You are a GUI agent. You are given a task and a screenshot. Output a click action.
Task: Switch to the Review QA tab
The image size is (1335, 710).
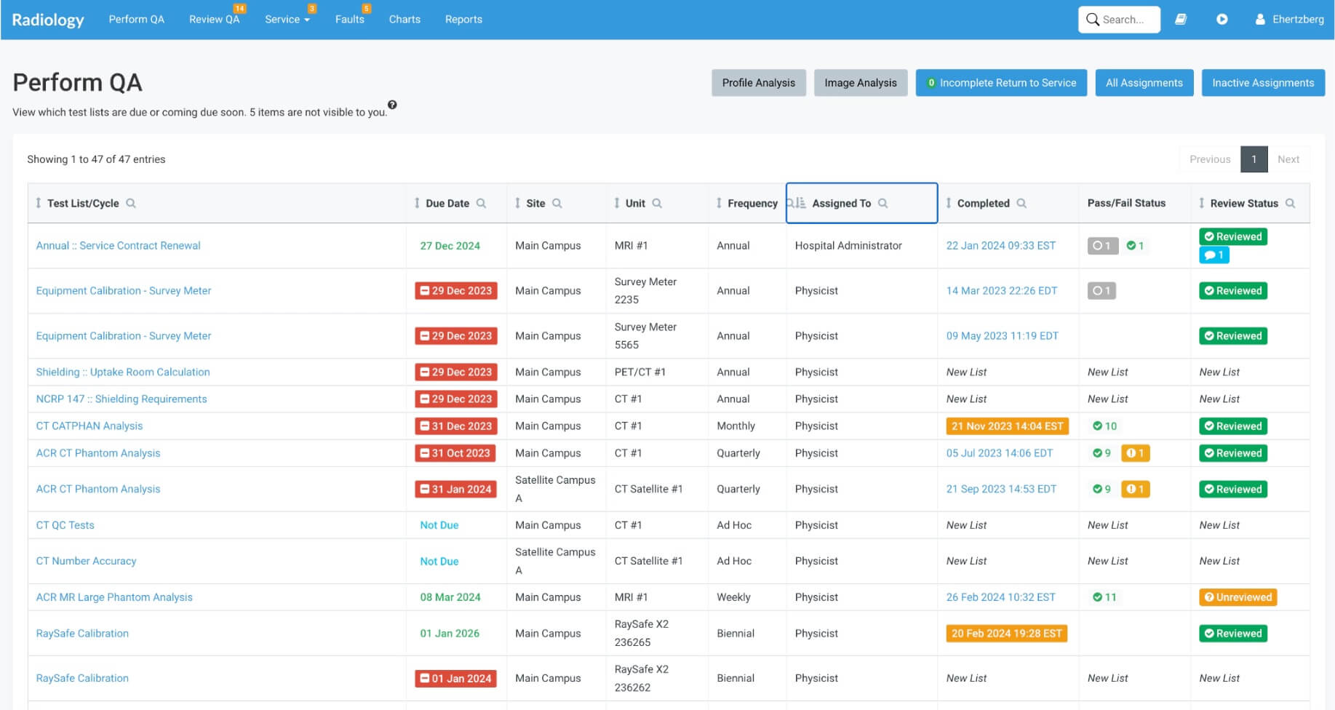[x=213, y=20]
